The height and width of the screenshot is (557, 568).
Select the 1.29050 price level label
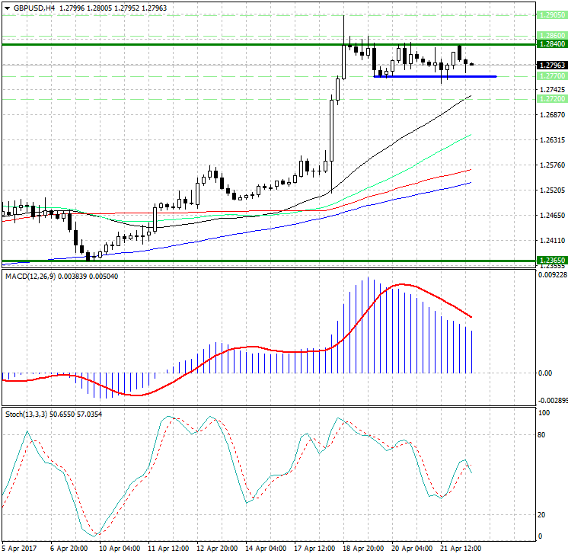tap(552, 15)
